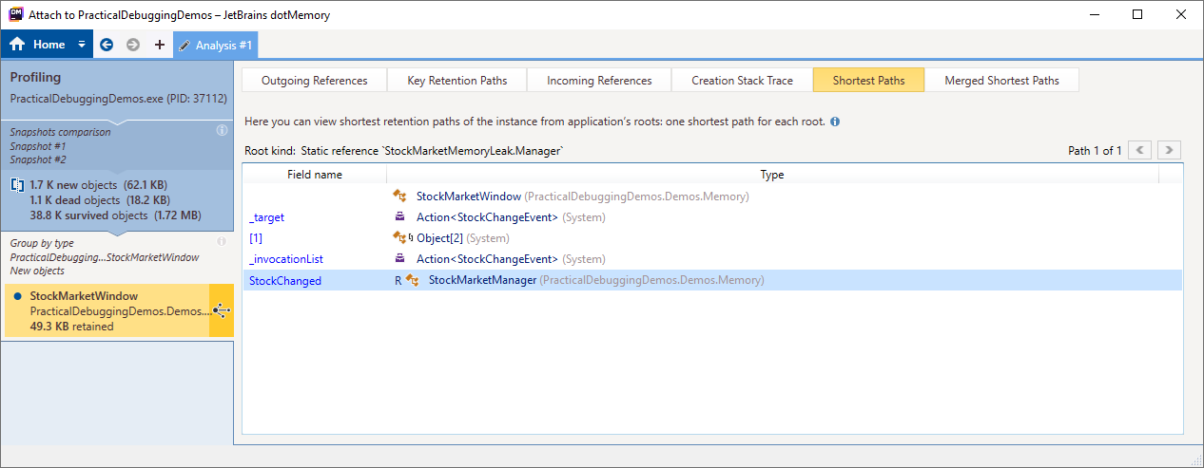
Task: Click the Field name column header
Action: click(315, 175)
